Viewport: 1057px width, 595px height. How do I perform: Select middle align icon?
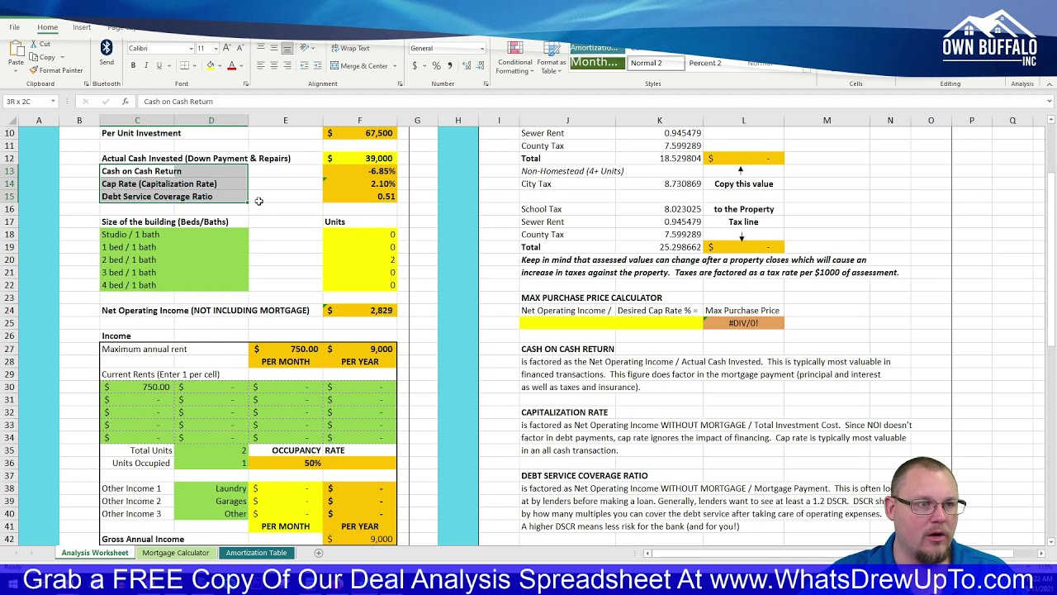coord(274,48)
